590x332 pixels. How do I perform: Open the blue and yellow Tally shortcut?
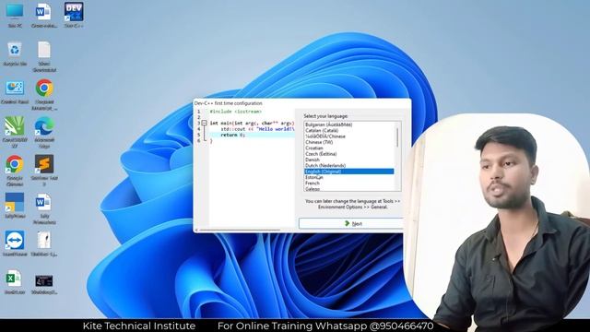click(15, 206)
